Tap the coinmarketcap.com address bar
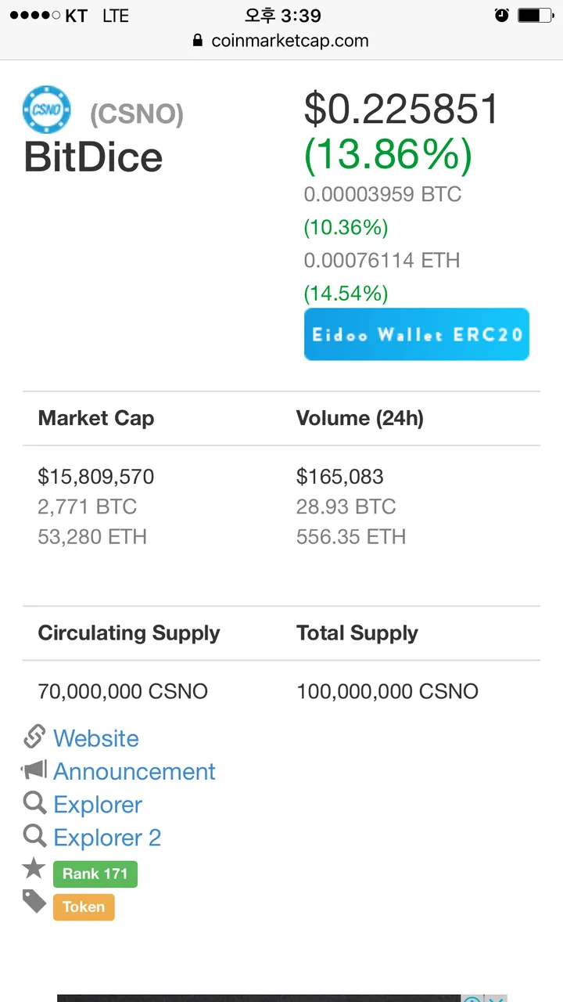 (x=281, y=41)
